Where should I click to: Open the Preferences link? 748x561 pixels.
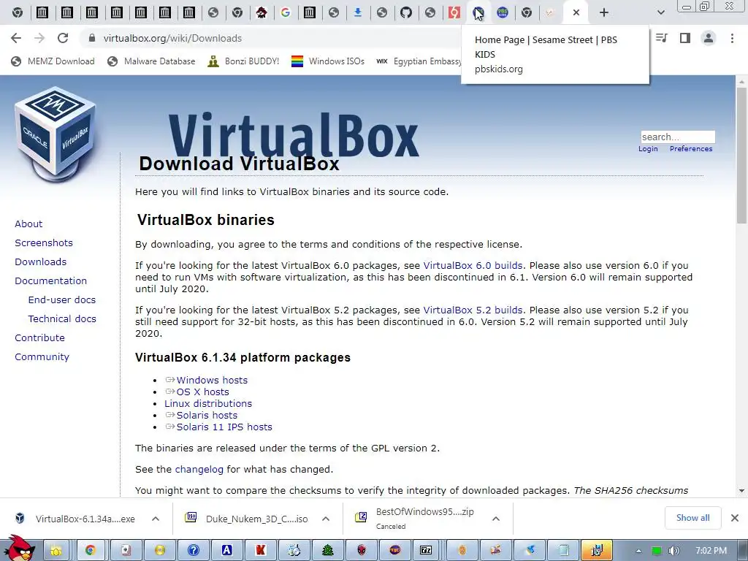tap(691, 149)
